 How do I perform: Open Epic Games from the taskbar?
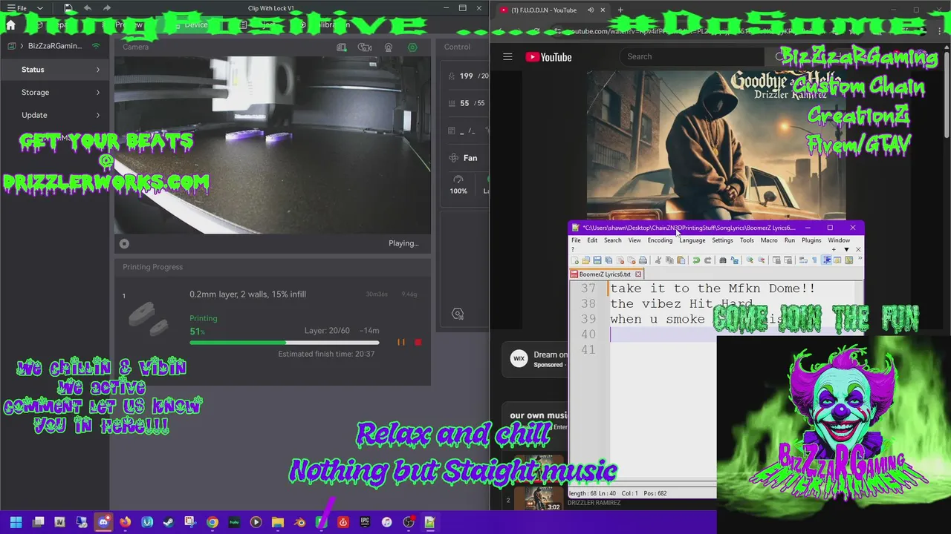(x=365, y=522)
